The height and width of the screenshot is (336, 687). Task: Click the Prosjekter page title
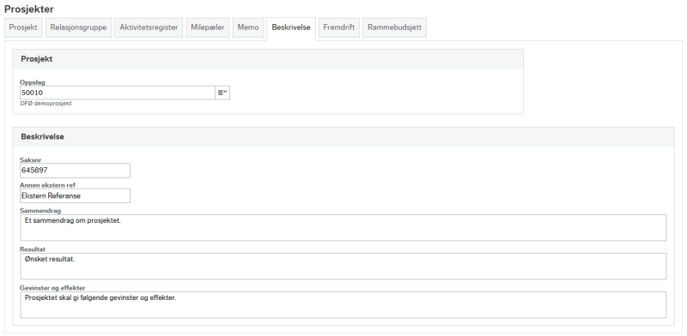click(29, 9)
